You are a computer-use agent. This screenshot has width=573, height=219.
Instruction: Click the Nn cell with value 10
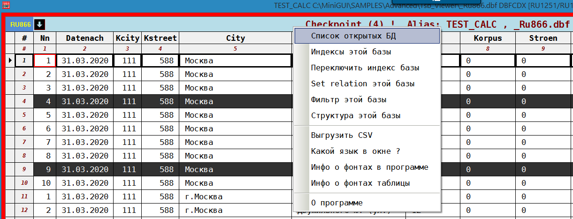point(45,182)
